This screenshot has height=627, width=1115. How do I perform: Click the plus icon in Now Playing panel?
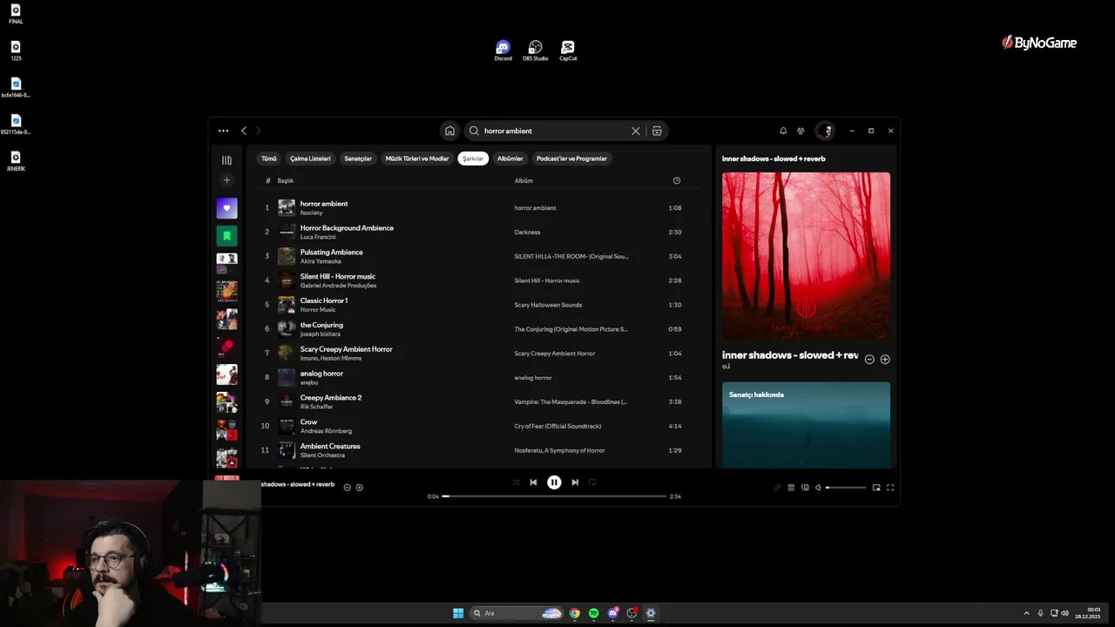pos(885,360)
